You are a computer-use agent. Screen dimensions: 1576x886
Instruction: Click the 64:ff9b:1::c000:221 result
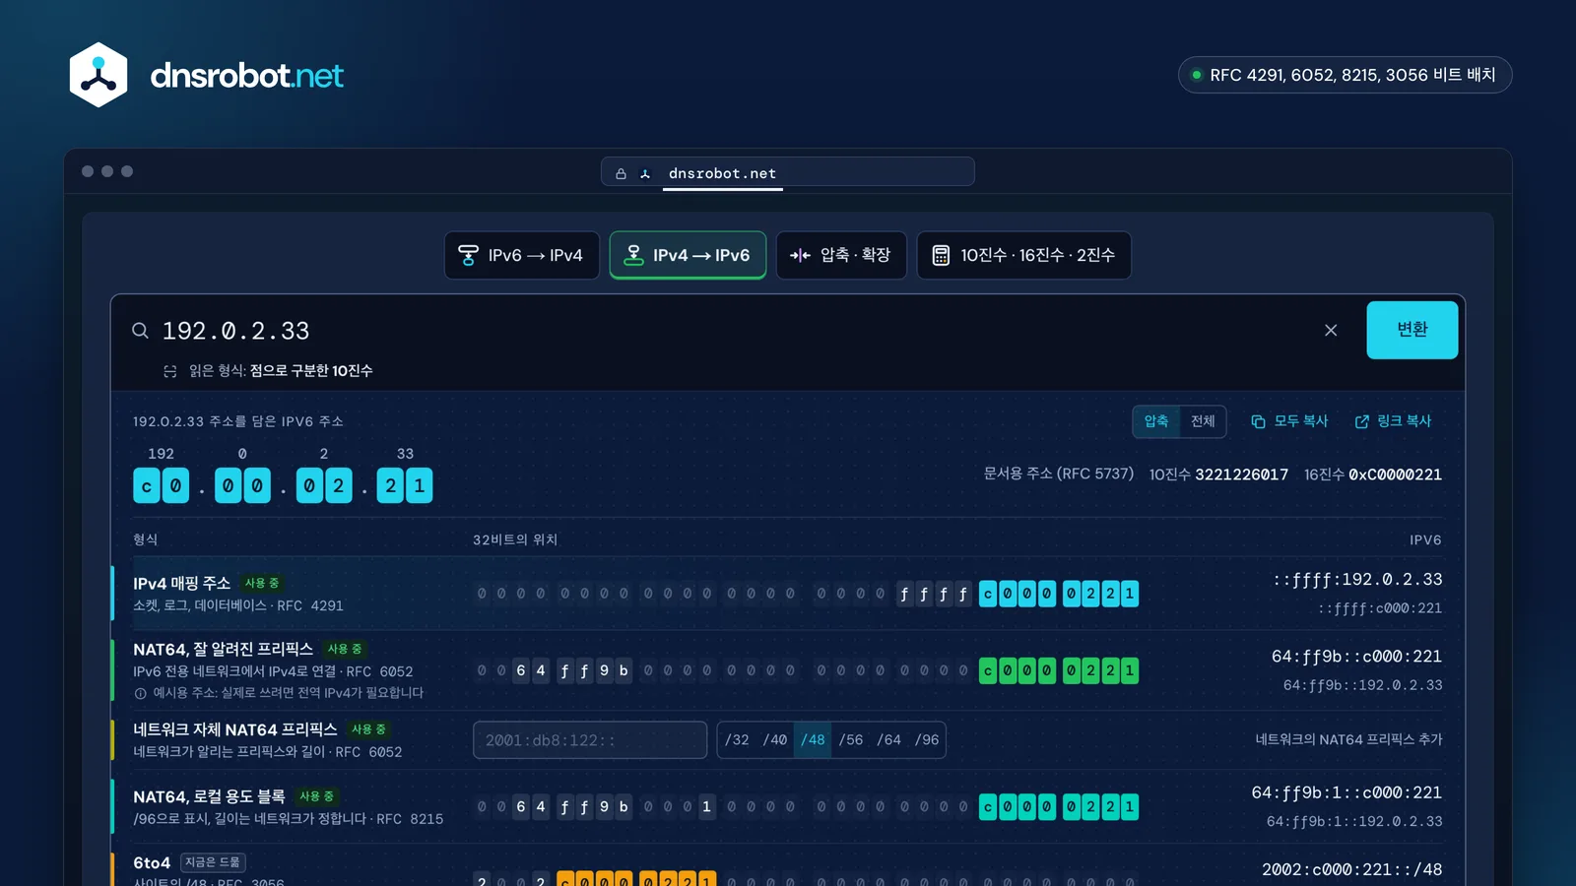coord(1346,792)
